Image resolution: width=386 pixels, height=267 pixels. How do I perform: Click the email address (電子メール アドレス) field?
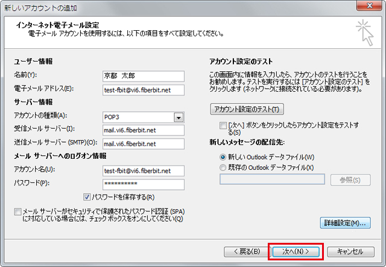click(x=143, y=89)
